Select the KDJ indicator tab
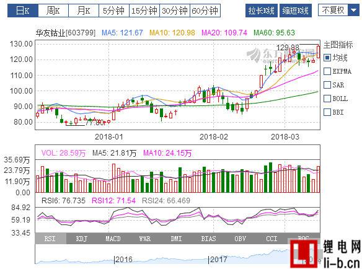This screenshot has width=362, height=269. click(82, 239)
